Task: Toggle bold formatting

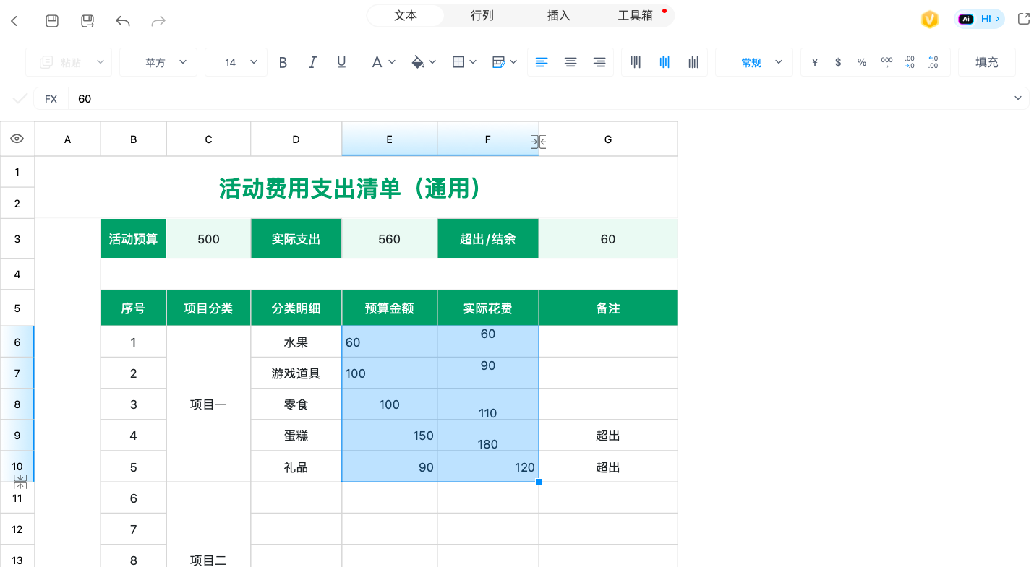Action: click(283, 63)
